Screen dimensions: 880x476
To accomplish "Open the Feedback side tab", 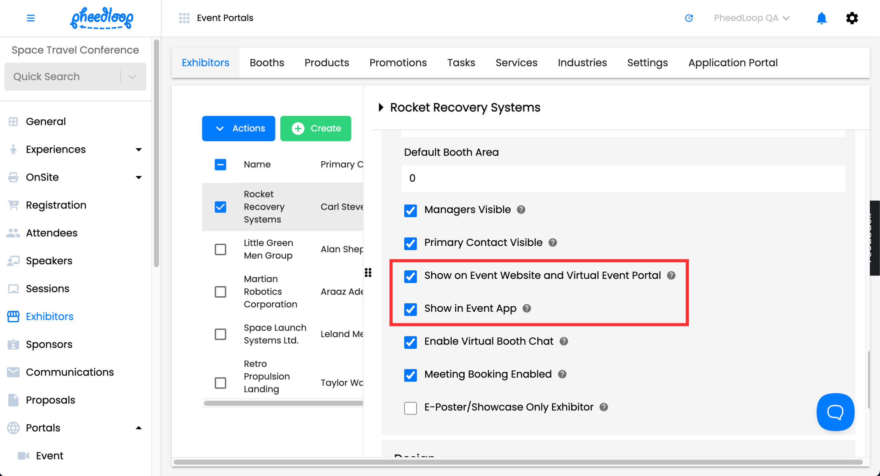I will click(875, 238).
